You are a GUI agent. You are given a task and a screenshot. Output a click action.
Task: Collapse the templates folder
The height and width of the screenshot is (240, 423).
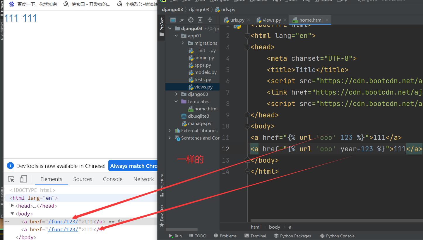click(x=176, y=101)
